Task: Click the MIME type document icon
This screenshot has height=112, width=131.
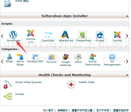Action: tap(8, 3)
